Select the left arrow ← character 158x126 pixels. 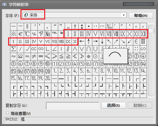pyautogui.click(x=82, y=41)
